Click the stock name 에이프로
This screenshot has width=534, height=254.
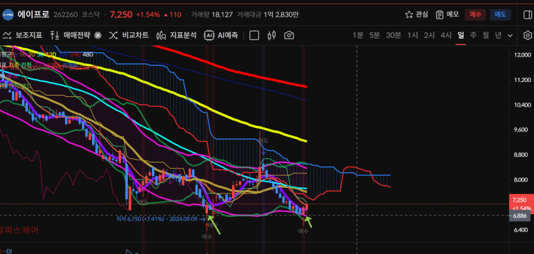[33, 14]
